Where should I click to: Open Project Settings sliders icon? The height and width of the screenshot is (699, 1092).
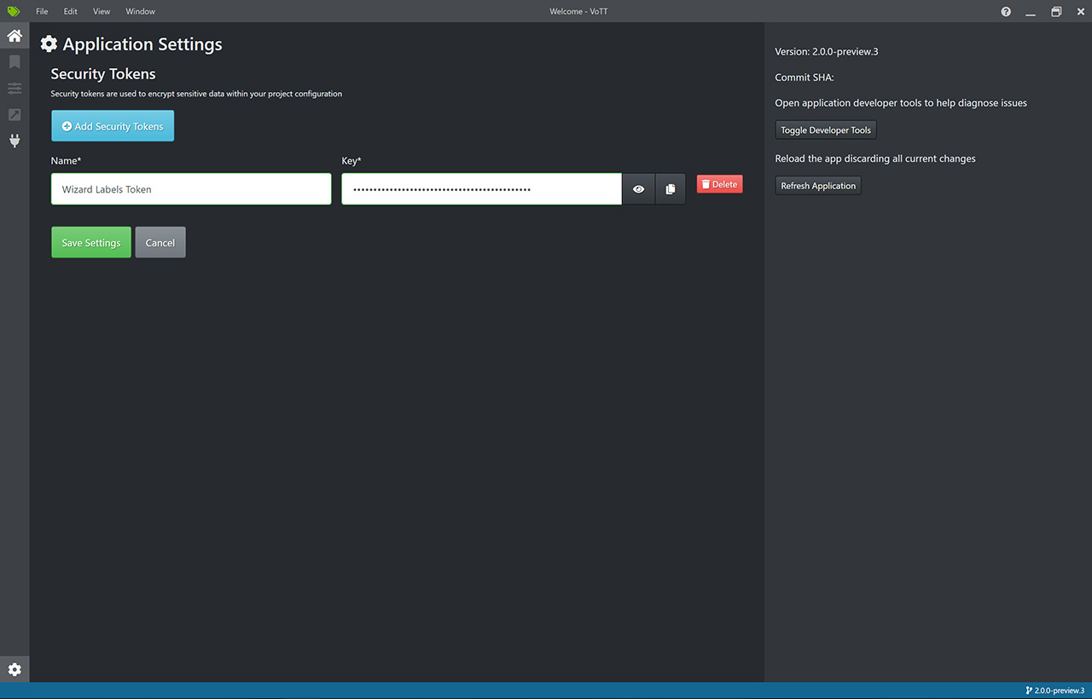(15, 89)
